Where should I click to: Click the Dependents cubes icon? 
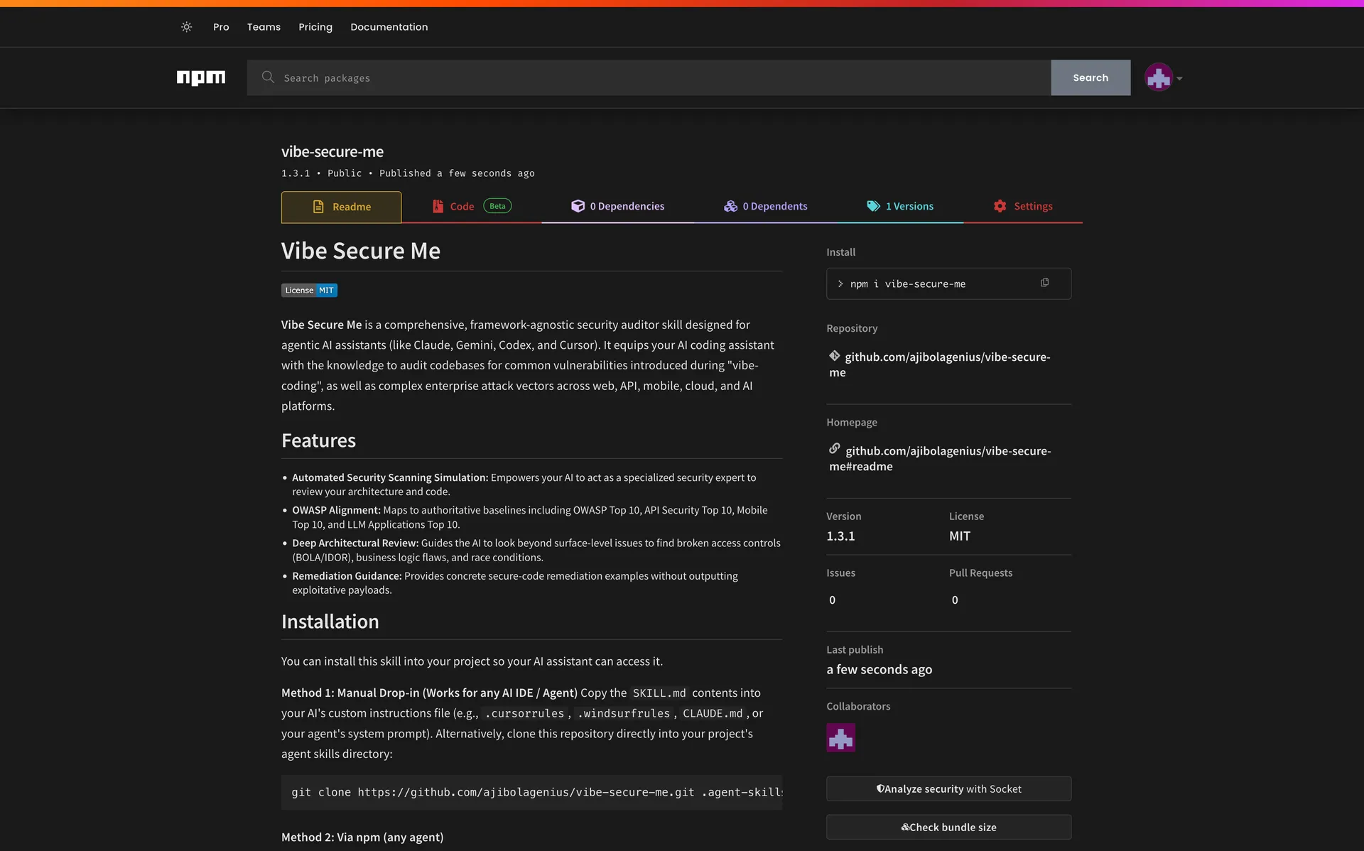tap(730, 206)
